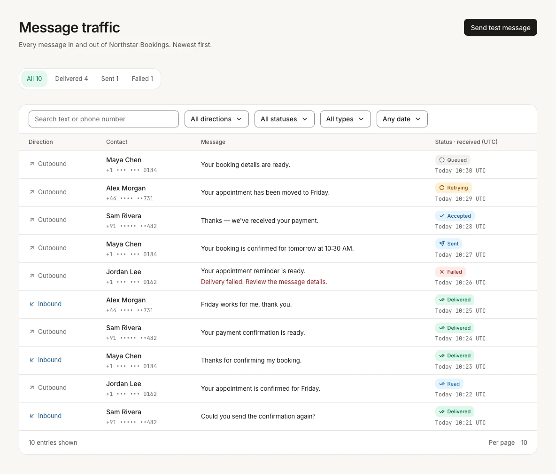The width and height of the screenshot is (556, 474).
Task: Click the Delivered double-check icon at 10:24
Action: (442, 328)
